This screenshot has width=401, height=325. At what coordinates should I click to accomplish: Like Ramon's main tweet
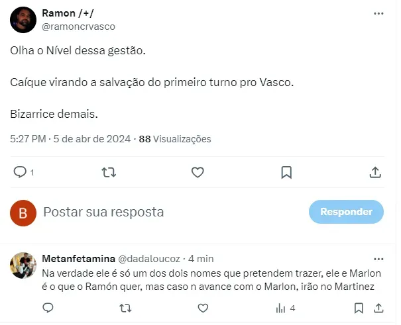coord(198,172)
